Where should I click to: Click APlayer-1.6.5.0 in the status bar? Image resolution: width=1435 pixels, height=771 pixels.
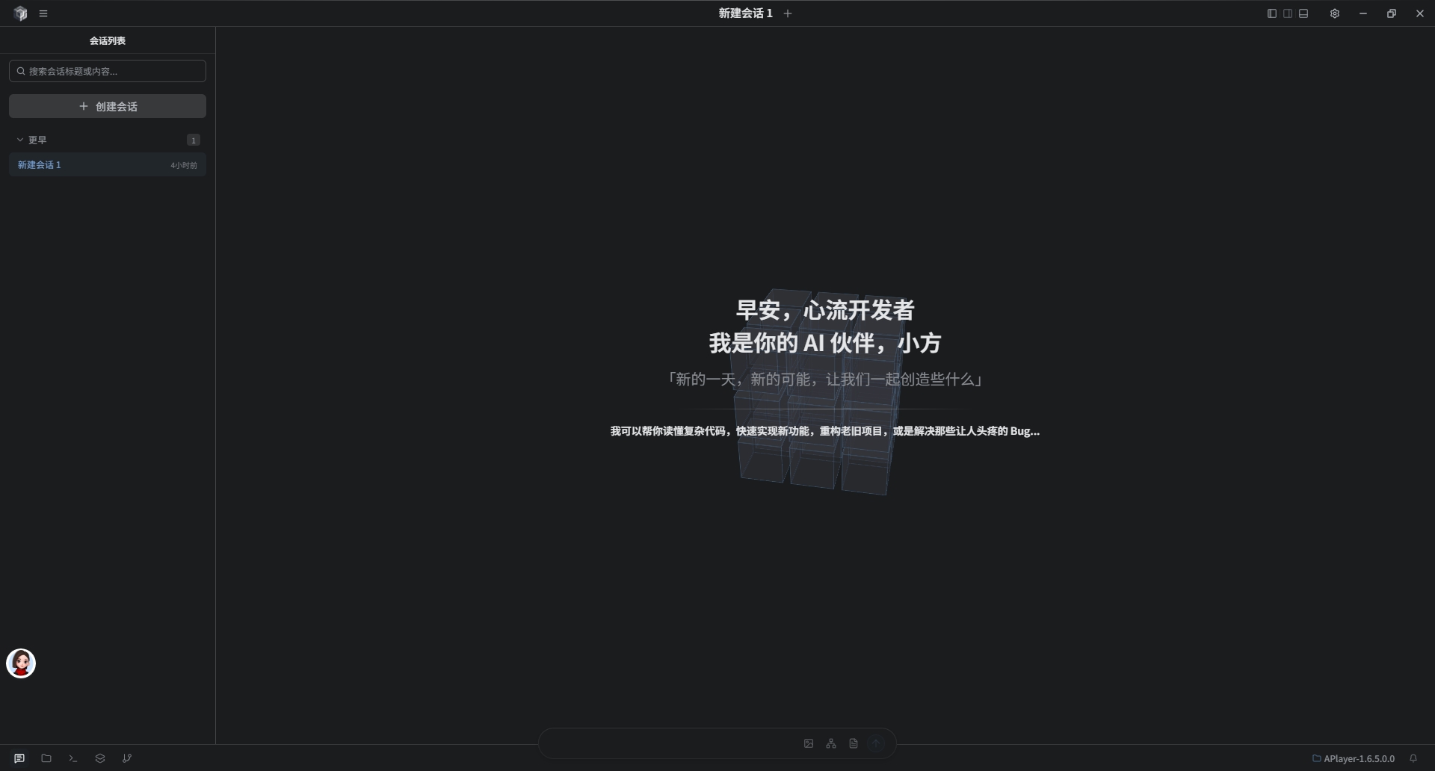(x=1355, y=758)
